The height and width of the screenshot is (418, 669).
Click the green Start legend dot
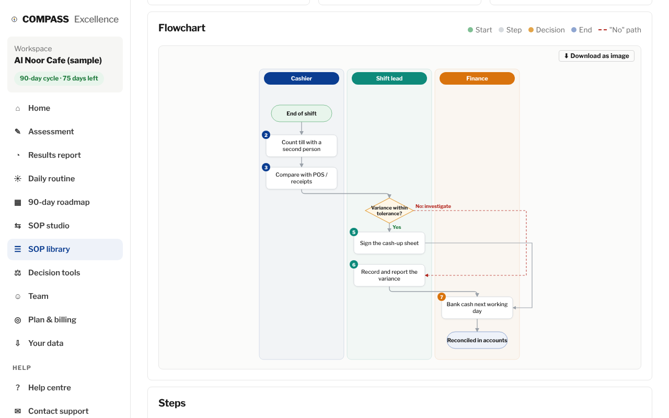470,30
